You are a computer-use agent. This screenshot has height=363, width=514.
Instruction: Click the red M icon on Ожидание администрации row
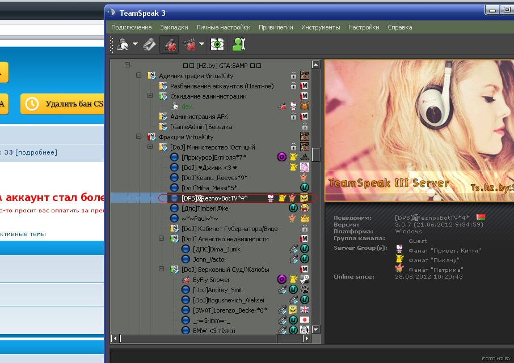click(x=304, y=96)
